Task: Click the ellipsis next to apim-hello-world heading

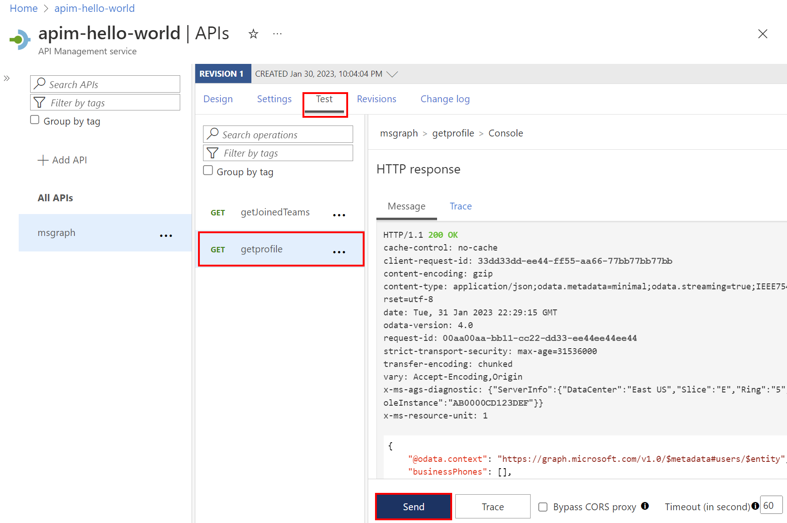Action: coord(277,33)
